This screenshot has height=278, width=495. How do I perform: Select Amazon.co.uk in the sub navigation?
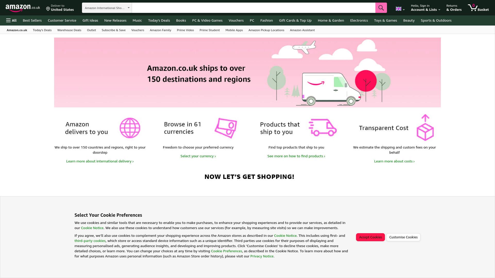click(17, 30)
